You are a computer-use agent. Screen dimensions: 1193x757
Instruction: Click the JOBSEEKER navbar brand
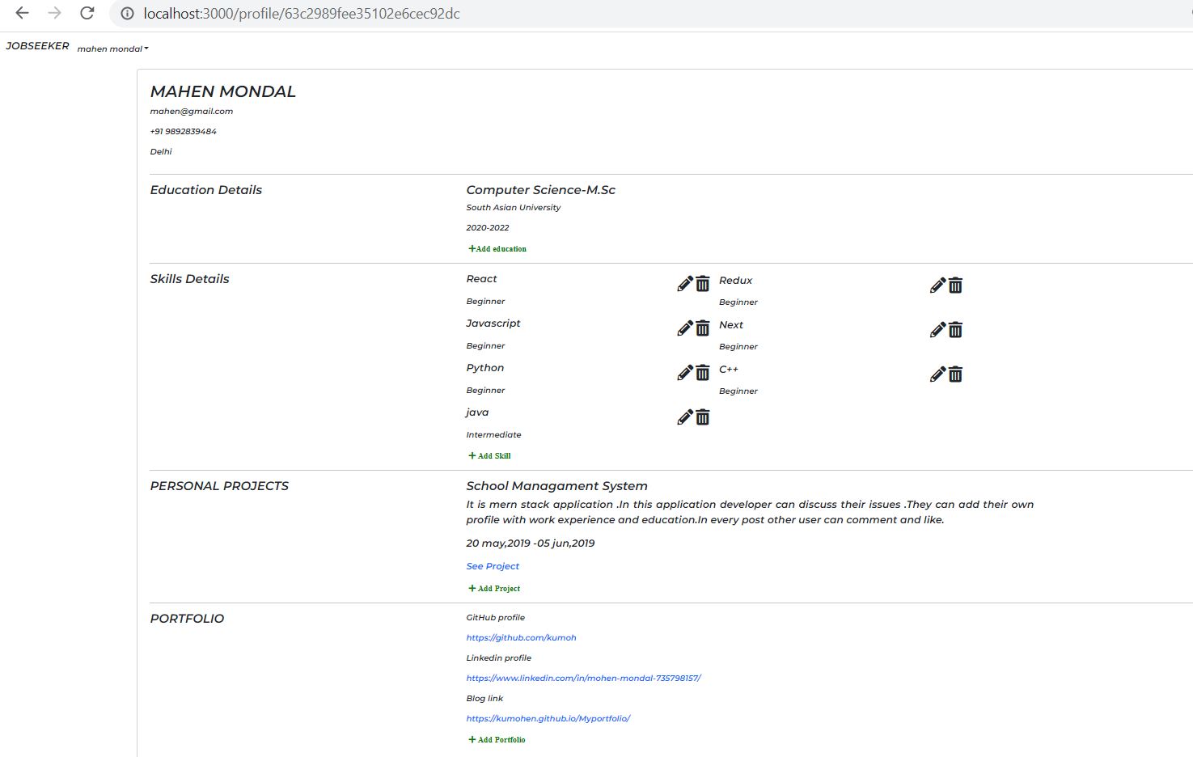pos(37,46)
